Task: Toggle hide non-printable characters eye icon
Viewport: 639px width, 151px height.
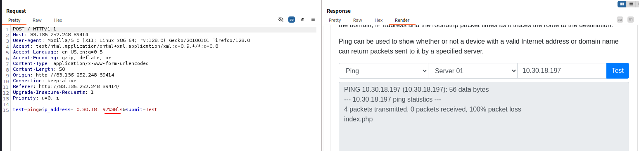Action: [x=281, y=19]
